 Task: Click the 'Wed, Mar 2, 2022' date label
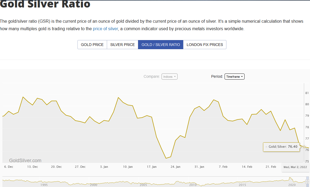(x=295, y=167)
